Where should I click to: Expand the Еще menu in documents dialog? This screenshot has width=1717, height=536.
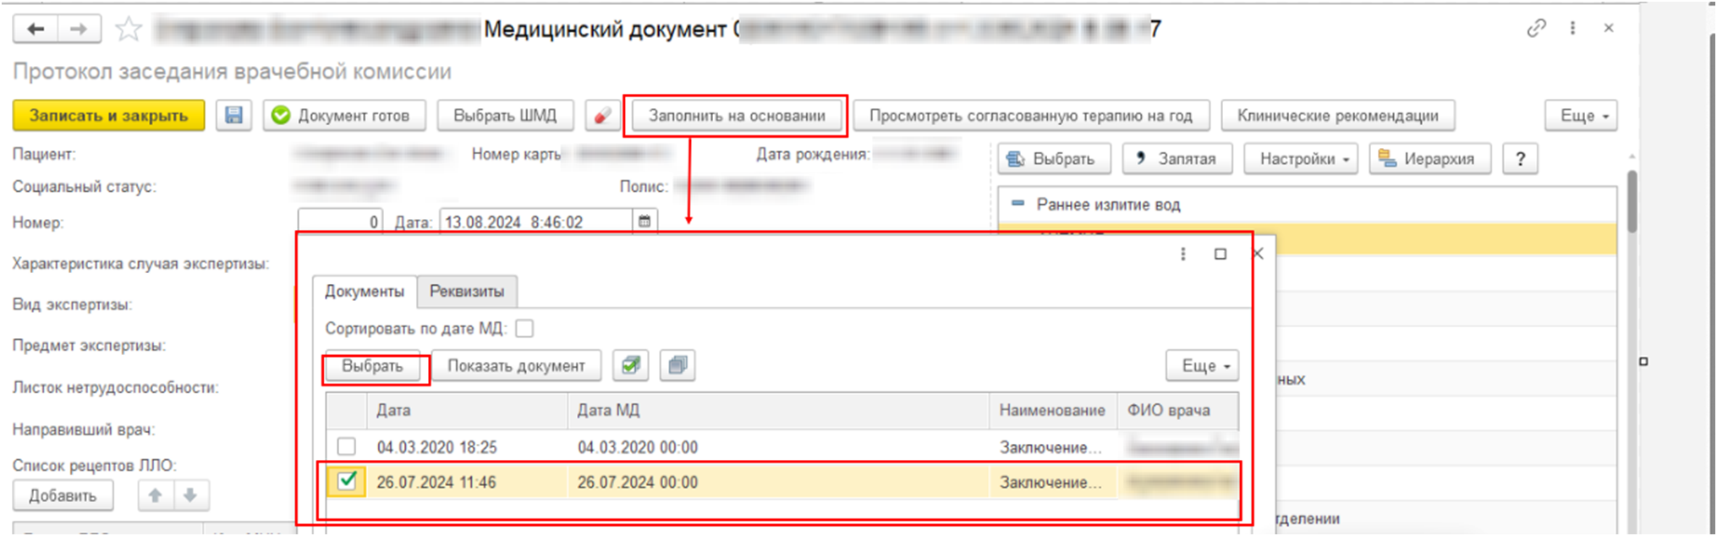[x=1202, y=366]
